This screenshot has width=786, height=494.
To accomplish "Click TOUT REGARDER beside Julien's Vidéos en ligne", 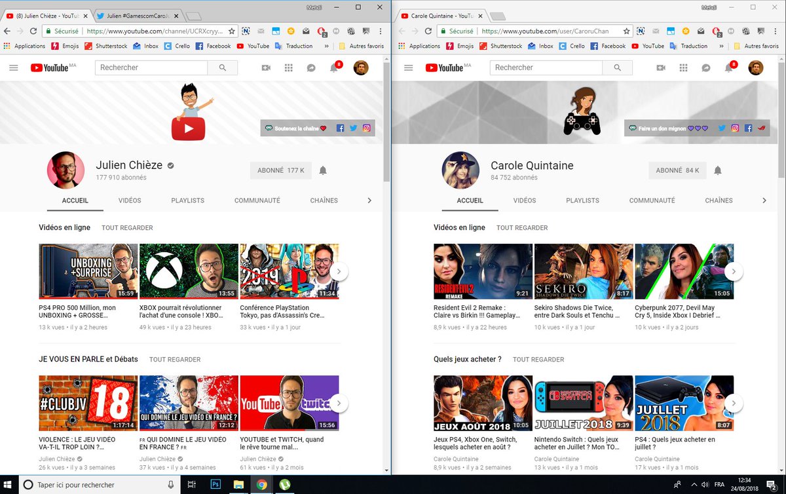I will tap(127, 228).
